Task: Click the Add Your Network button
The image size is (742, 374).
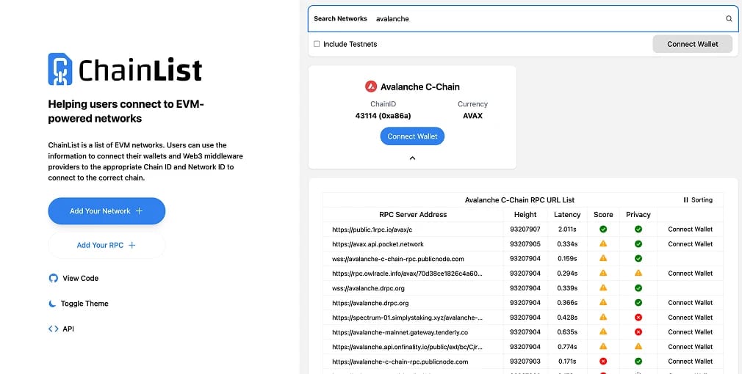Action: [x=107, y=211]
